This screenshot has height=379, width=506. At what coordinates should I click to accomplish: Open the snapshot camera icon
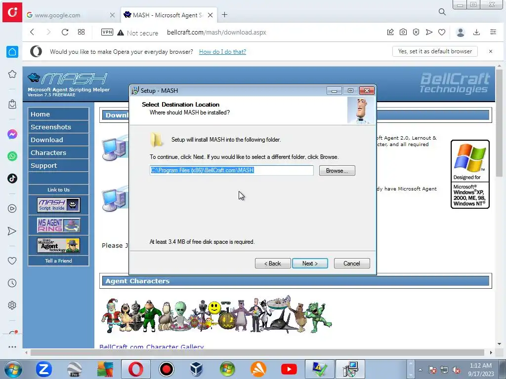point(403,32)
